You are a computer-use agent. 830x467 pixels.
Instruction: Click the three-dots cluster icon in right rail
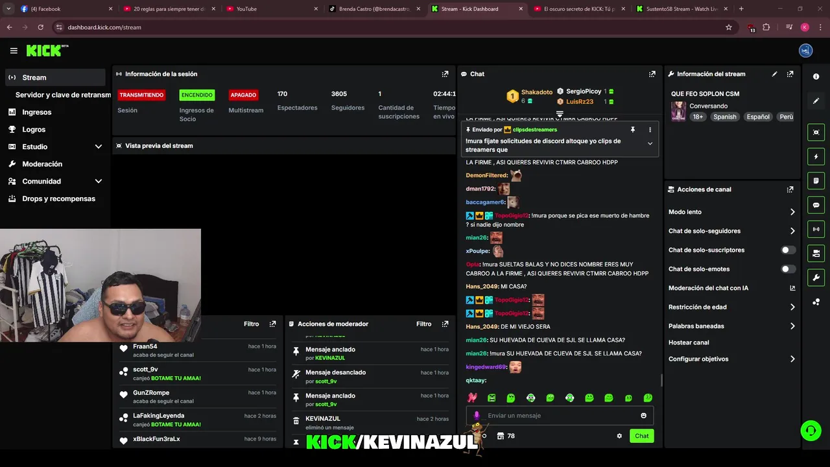[x=816, y=302]
